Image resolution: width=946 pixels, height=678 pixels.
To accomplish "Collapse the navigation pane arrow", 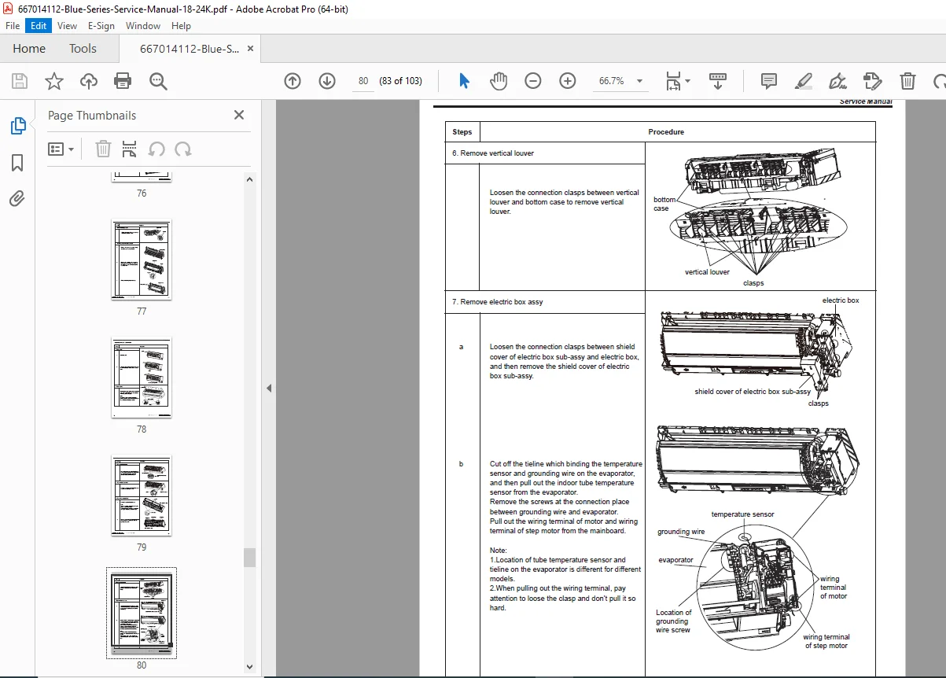I will [268, 388].
